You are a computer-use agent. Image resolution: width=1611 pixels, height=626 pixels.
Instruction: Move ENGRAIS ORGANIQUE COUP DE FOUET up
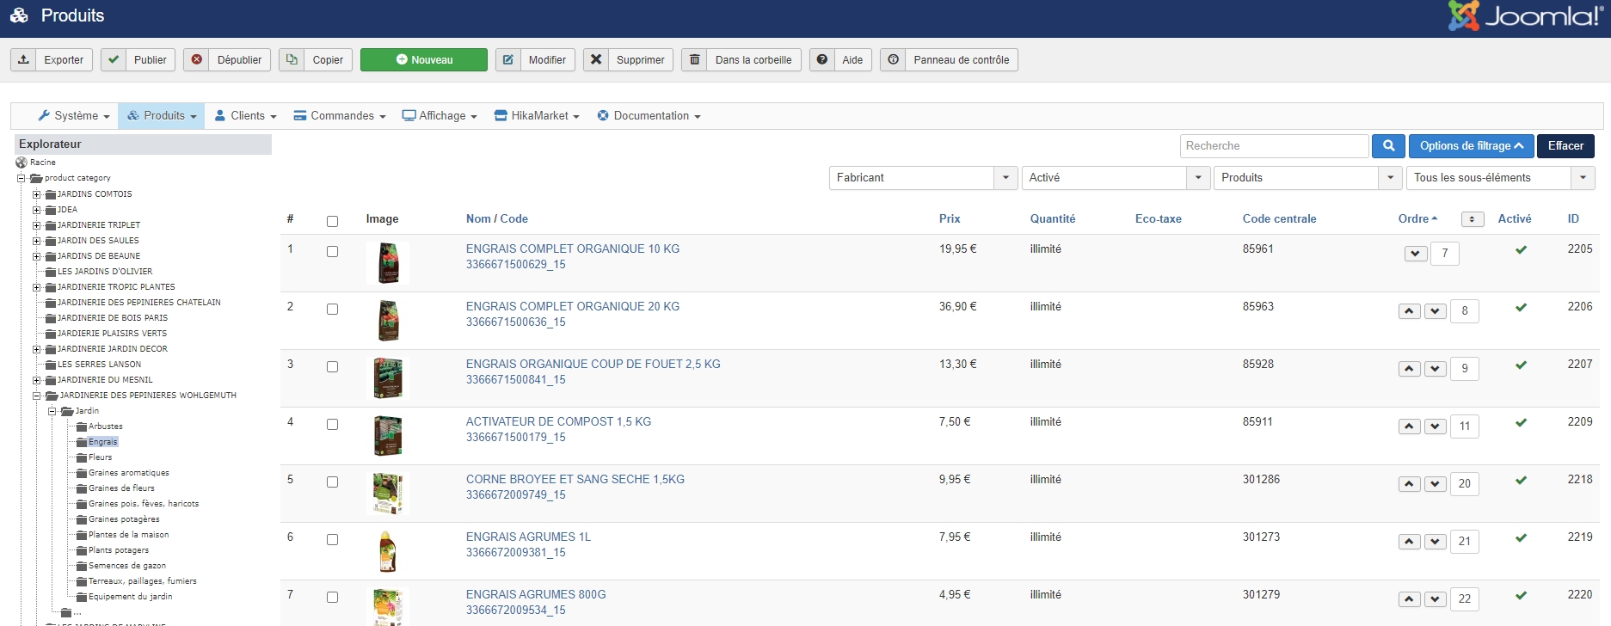(x=1409, y=369)
